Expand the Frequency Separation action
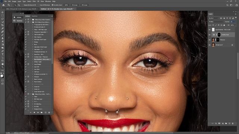239x134 pixels. [x=33, y=32]
